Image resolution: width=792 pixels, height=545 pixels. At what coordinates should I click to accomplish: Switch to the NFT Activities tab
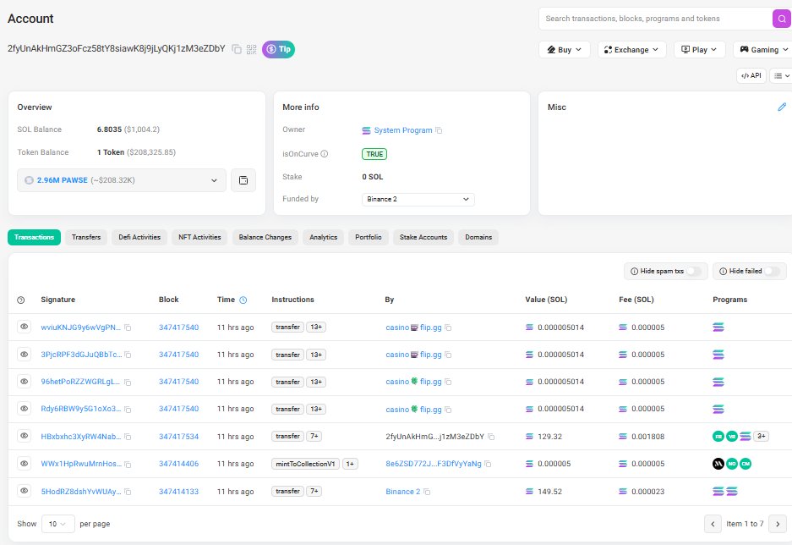tap(199, 237)
